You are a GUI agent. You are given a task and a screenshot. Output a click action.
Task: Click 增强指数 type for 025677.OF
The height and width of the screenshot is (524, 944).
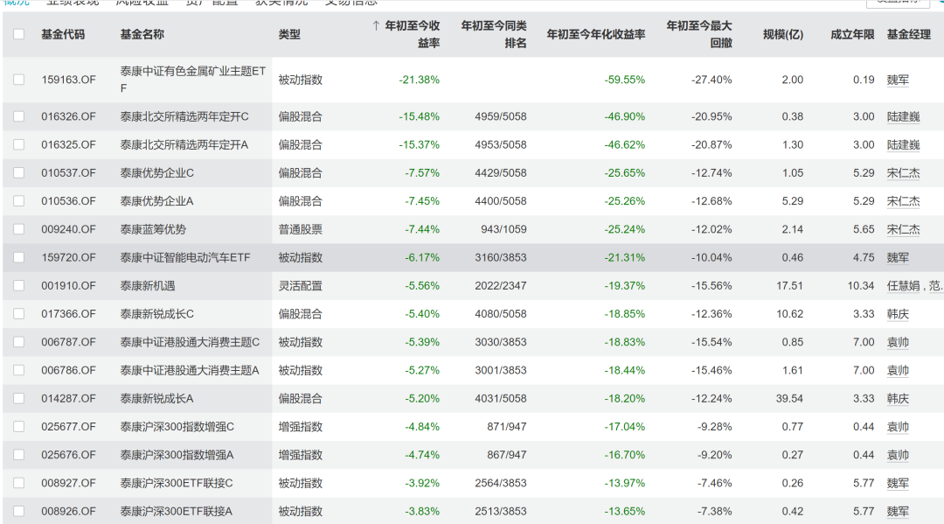[301, 426]
